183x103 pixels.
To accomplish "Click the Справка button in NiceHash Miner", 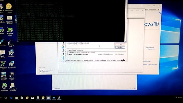I will pyautogui.click(x=120, y=47).
